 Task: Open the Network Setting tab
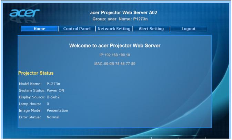(x=114, y=29)
